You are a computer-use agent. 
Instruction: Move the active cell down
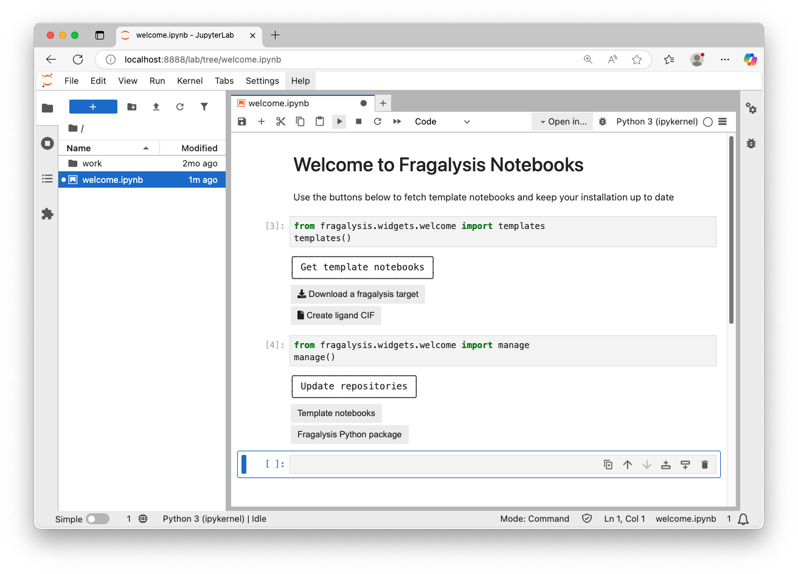[x=647, y=465]
